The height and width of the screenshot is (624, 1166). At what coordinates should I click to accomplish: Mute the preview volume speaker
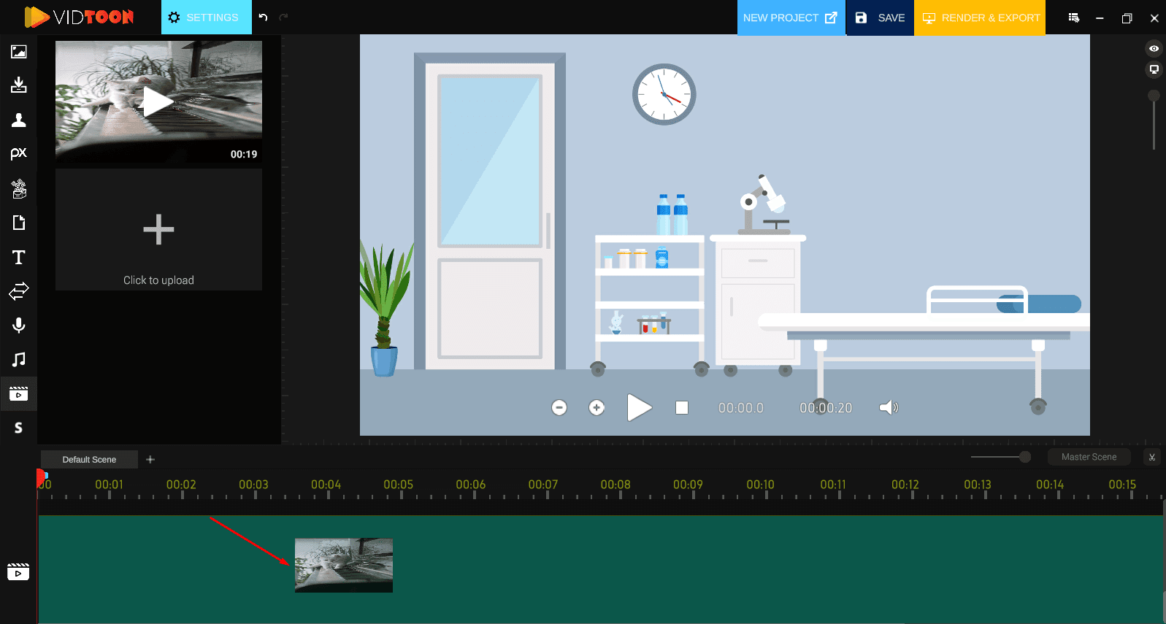click(889, 407)
